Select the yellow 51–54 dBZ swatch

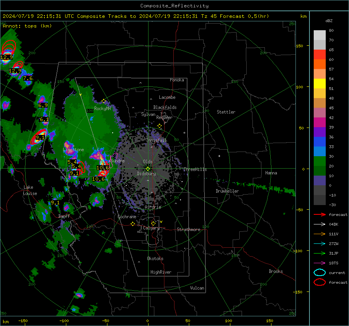point(320,84)
